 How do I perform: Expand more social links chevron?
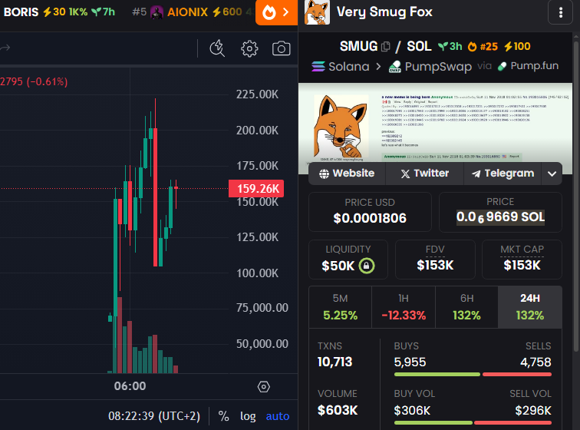tap(552, 174)
